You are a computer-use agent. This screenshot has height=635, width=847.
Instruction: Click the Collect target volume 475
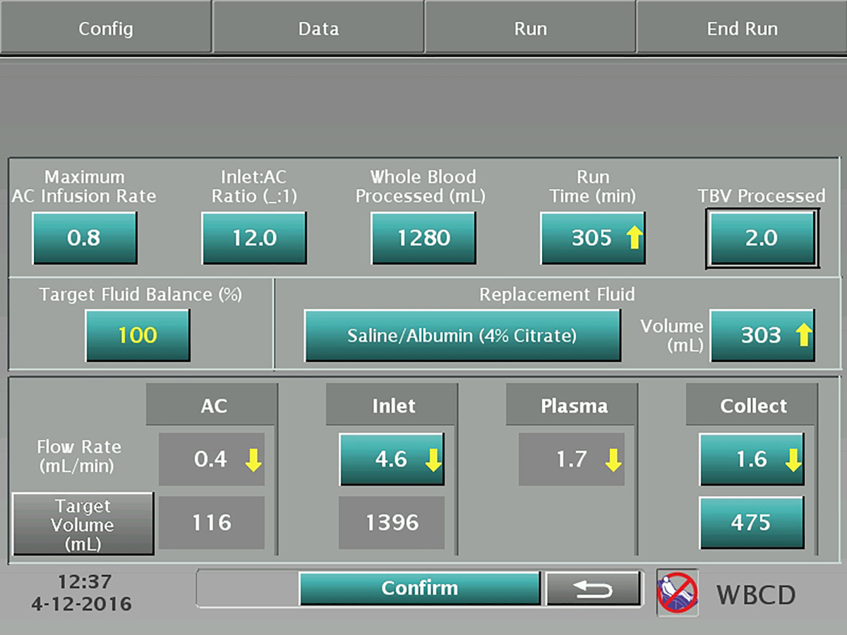752,523
